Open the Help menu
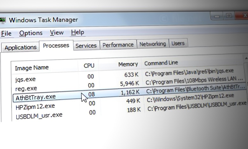The image size is (248, 149). (78, 32)
